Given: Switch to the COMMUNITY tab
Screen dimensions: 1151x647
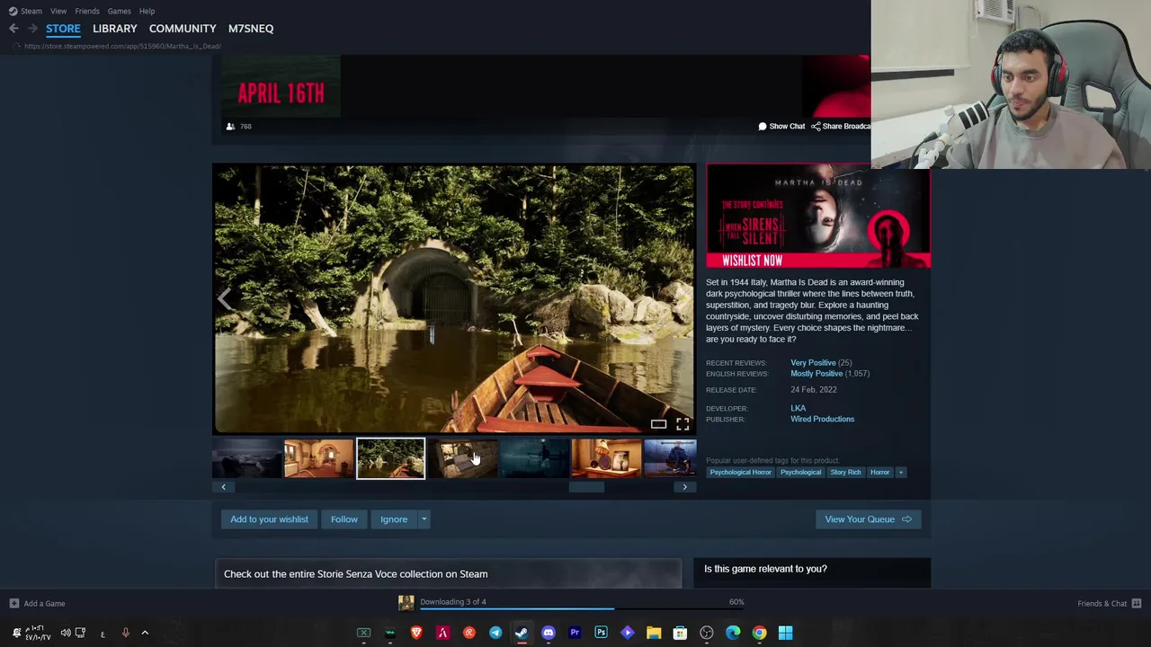Looking at the screenshot, I should point(183,29).
